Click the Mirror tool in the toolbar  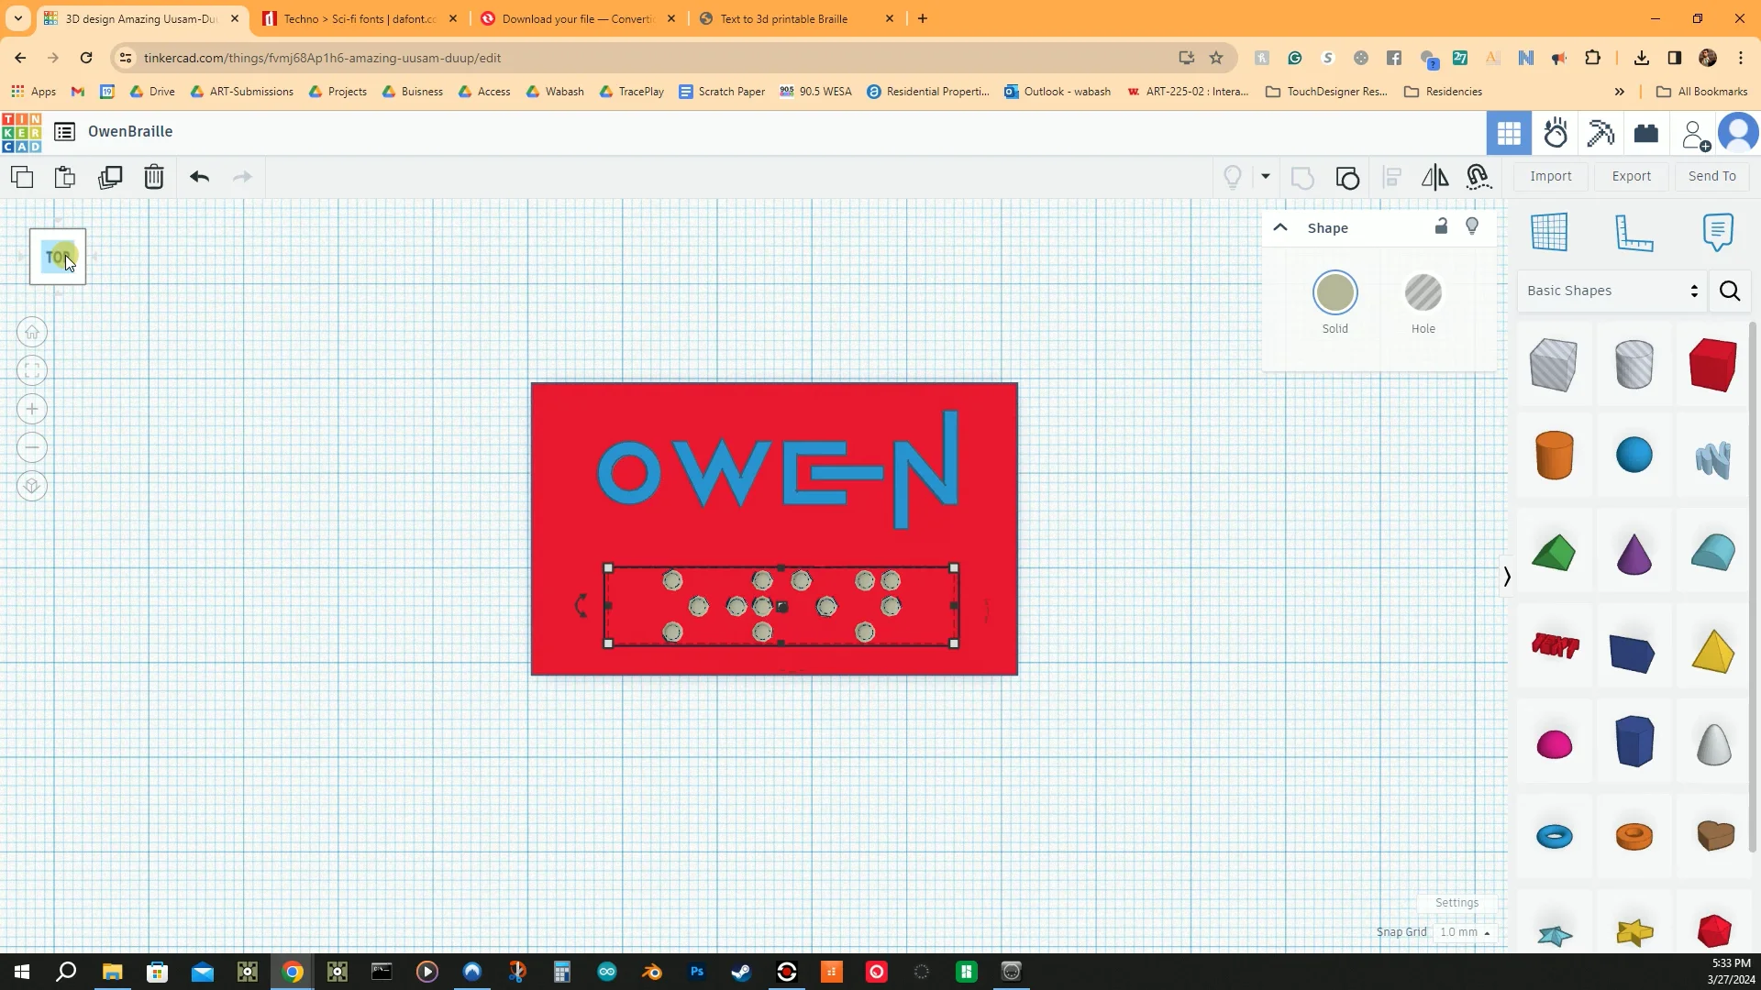click(x=1434, y=177)
